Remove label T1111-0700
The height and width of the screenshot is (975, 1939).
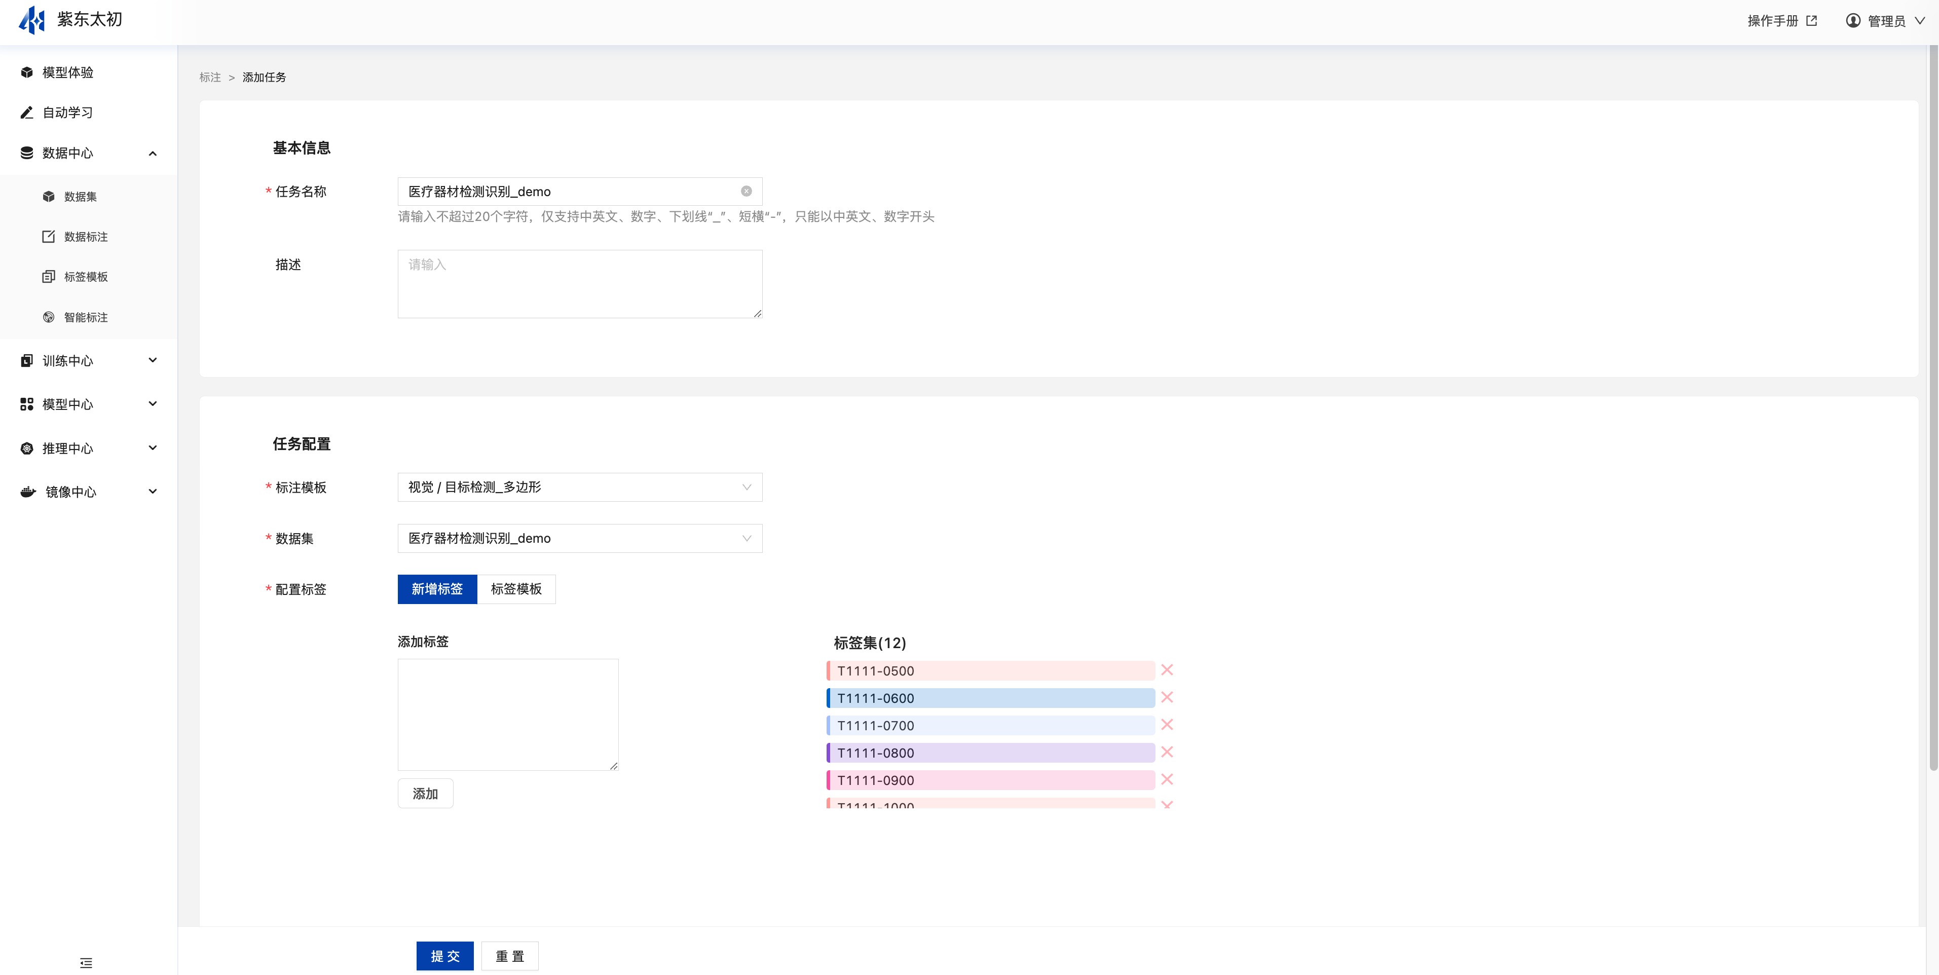pos(1167,724)
